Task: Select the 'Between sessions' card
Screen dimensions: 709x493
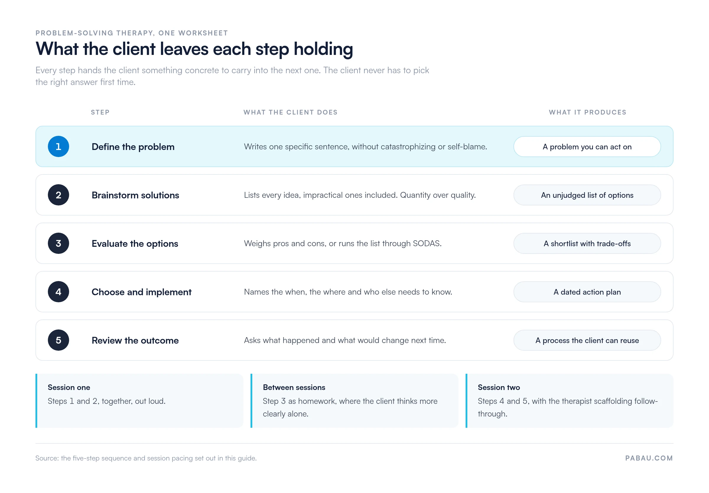Action: click(354, 401)
